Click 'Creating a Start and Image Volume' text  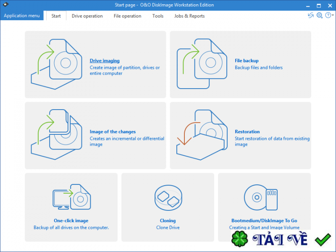coord(264,227)
